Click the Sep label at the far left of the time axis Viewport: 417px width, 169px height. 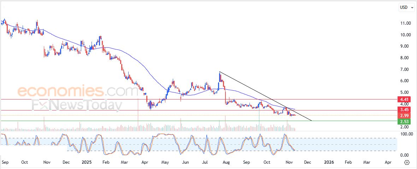point(5,162)
